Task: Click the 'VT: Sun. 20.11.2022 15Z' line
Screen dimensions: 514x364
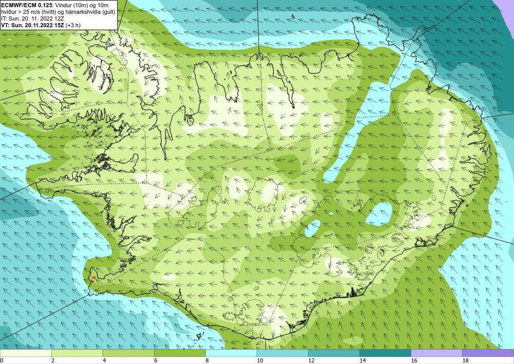Action: [33, 25]
